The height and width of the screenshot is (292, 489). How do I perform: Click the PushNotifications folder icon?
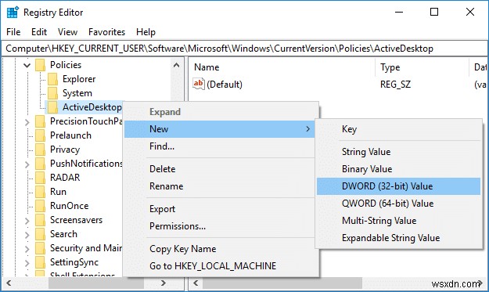[x=41, y=164]
